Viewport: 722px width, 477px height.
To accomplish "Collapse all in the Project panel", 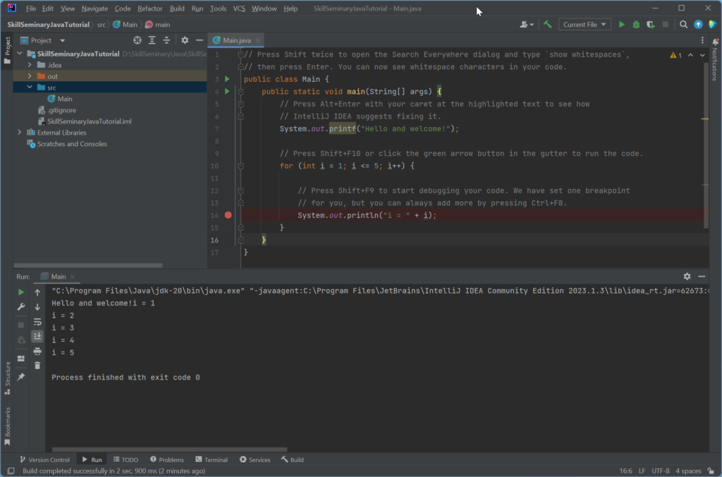I will click(166, 40).
